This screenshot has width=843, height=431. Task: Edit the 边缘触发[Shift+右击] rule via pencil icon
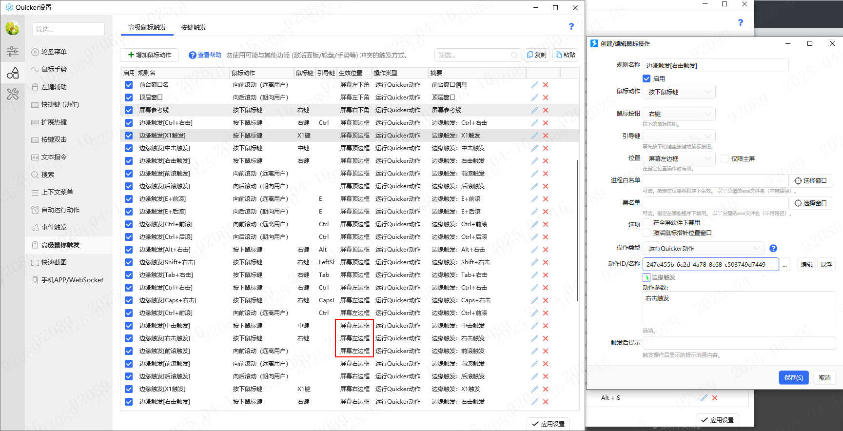pos(535,262)
